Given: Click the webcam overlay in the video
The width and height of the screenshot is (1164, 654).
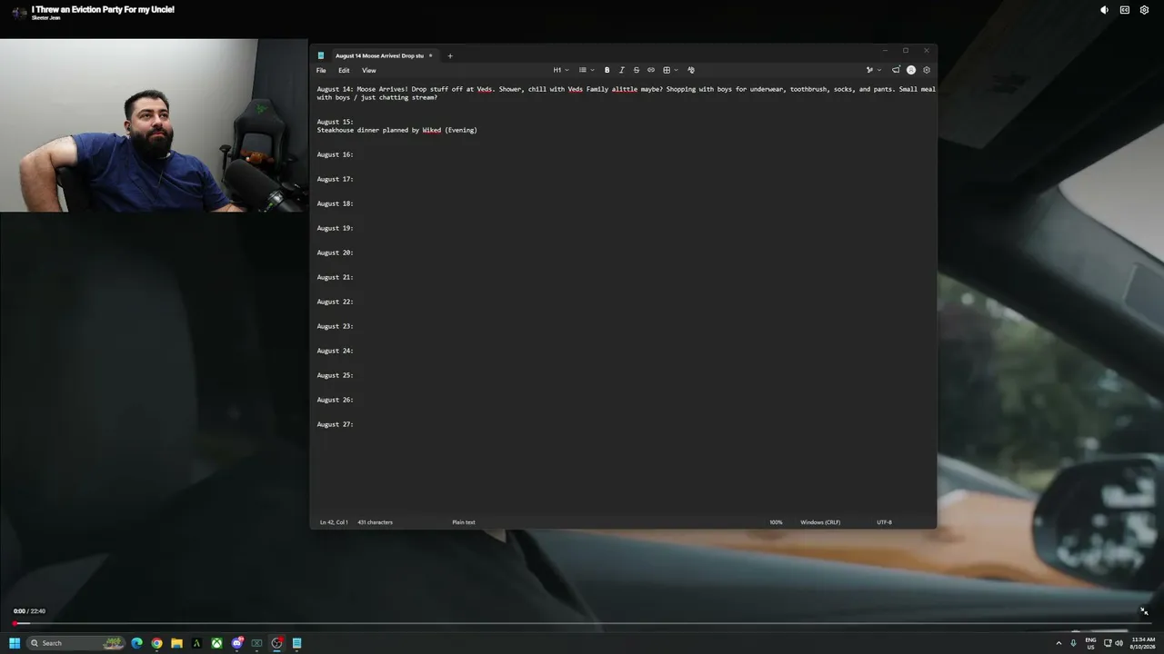Looking at the screenshot, I should tap(154, 125).
